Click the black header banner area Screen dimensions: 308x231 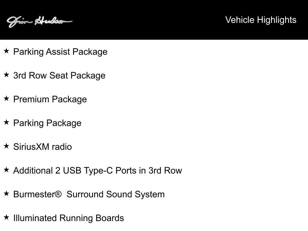tap(154, 20)
